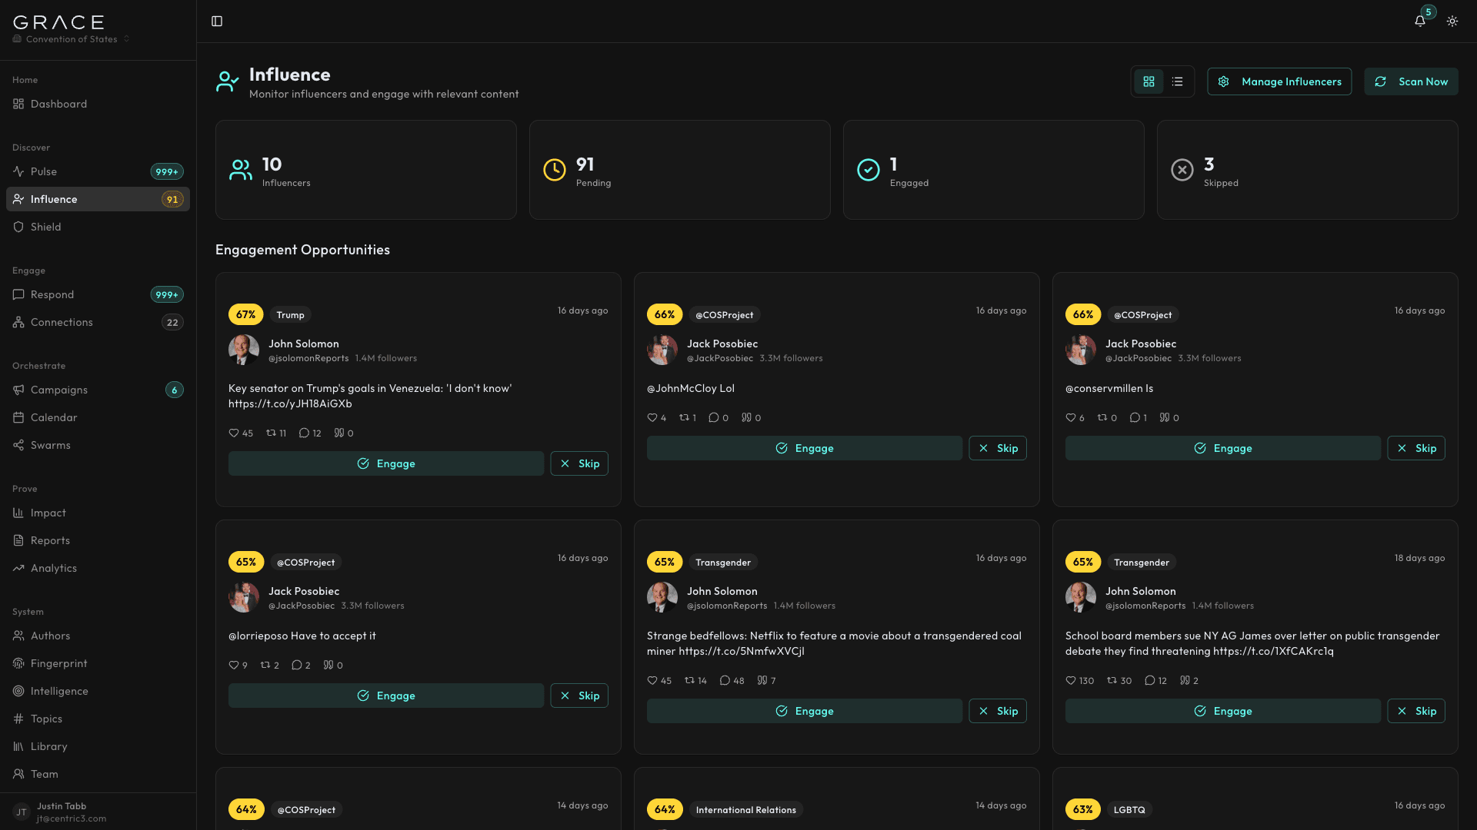The width and height of the screenshot is (1477, 830).
Task: Collapse the left sidebar
Action: [216, 21]
